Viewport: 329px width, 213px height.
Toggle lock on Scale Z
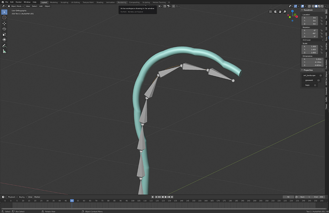321,52
